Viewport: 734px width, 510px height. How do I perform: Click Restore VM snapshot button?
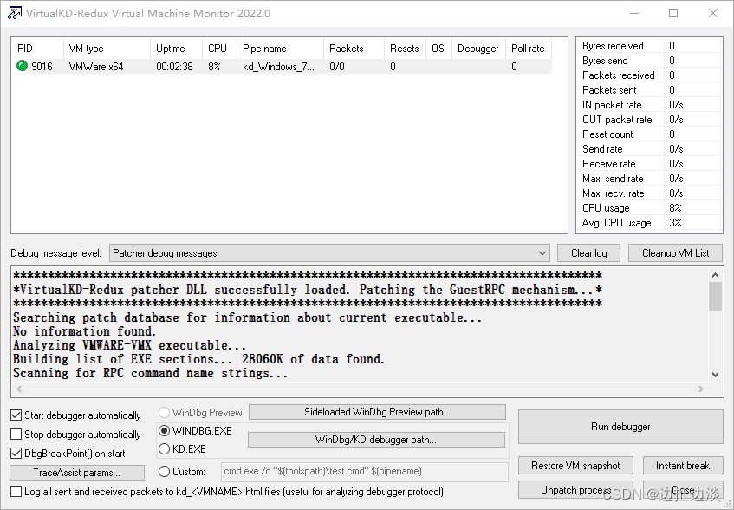575,466
